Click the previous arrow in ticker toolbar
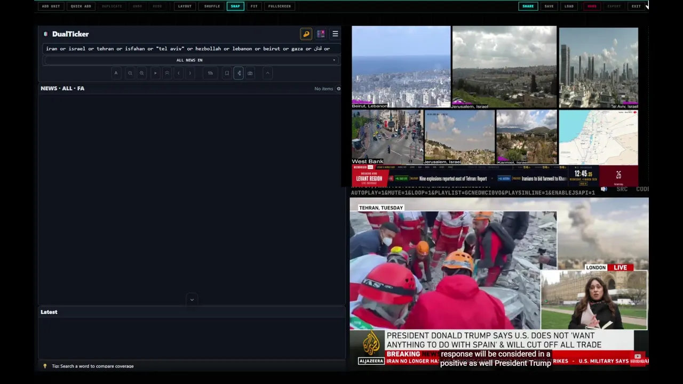The height and width of the screenshot is (384, 683). coord(179,73)
